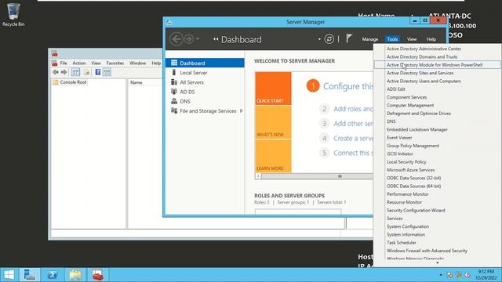This screenshot has width=502, height=282.
Task: Click the Export List icon in the MMC toolbar
Action: (86, 72)
